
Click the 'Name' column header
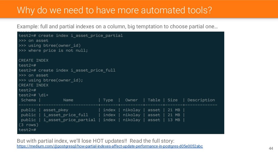click(x=68, y=100)
